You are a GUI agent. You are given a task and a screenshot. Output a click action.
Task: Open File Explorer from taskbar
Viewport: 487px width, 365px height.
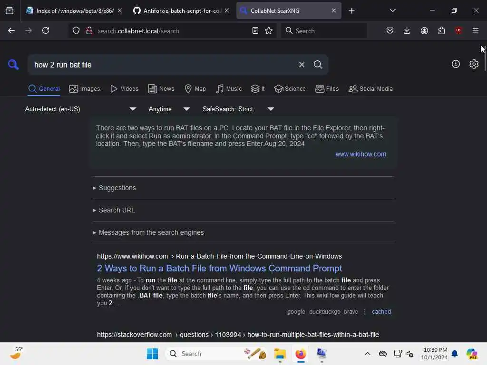pos(280,354)
